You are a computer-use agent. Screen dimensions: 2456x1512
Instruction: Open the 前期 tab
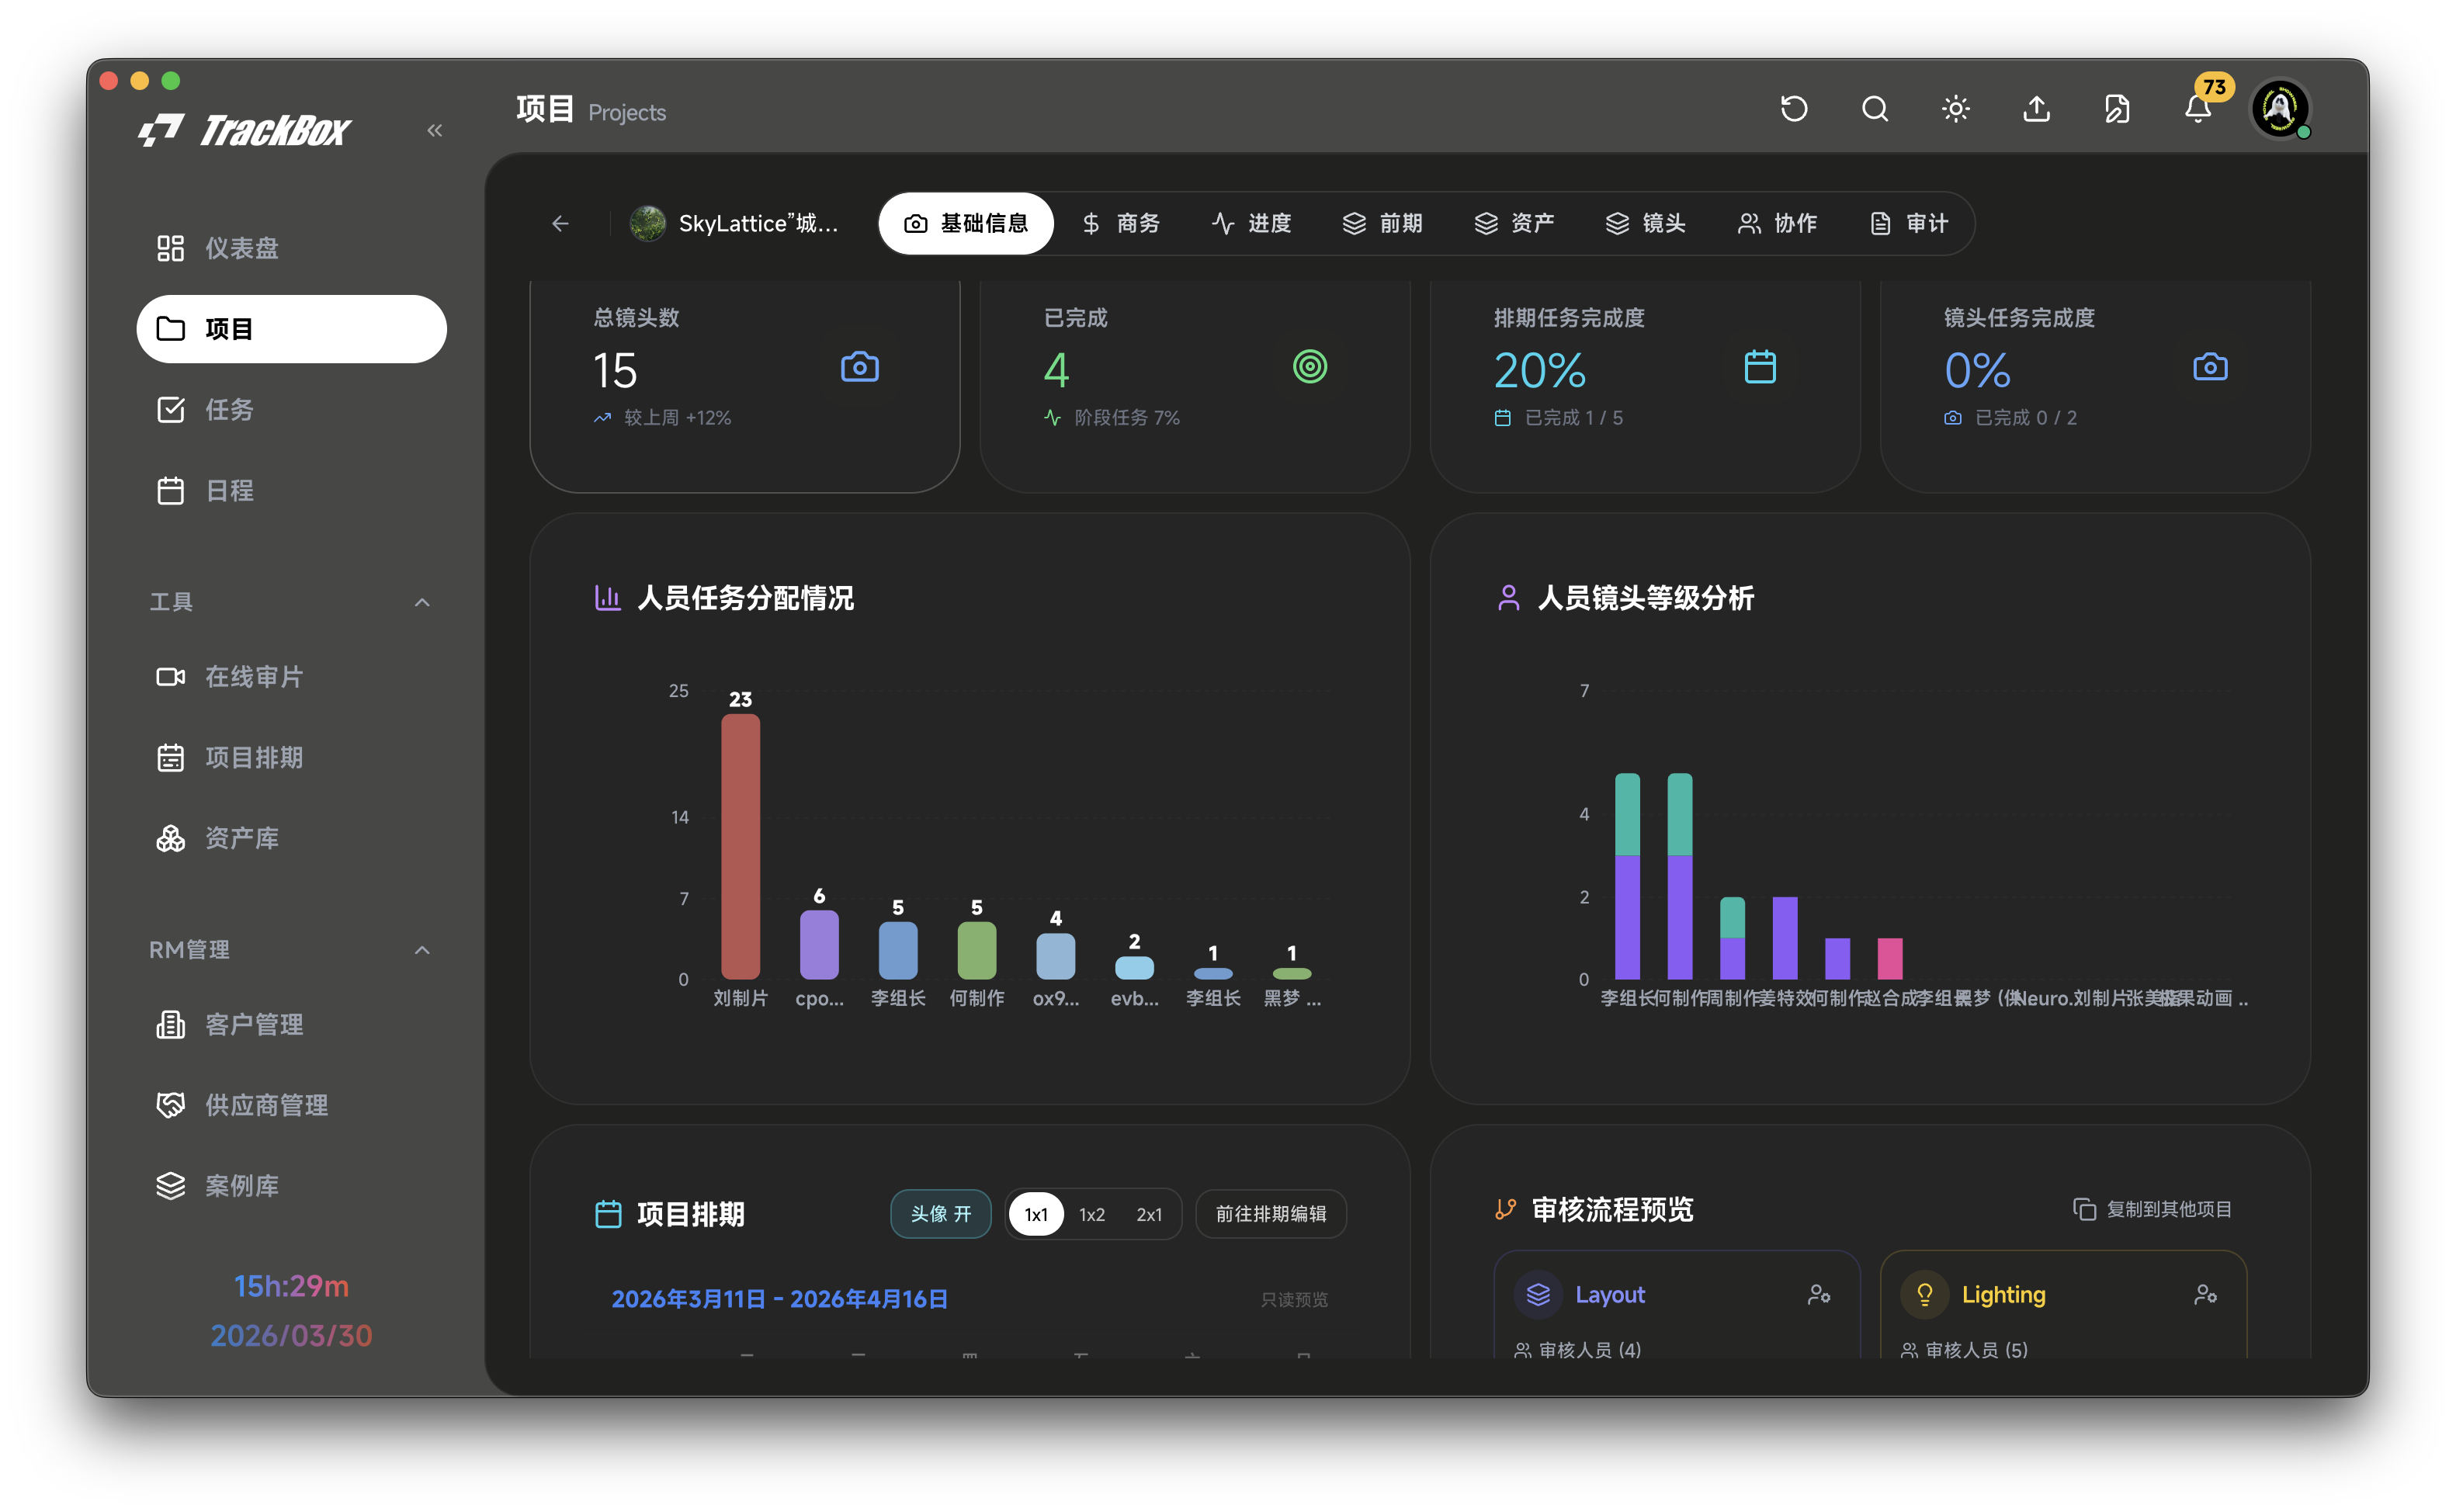click(x=1383, y=223)
